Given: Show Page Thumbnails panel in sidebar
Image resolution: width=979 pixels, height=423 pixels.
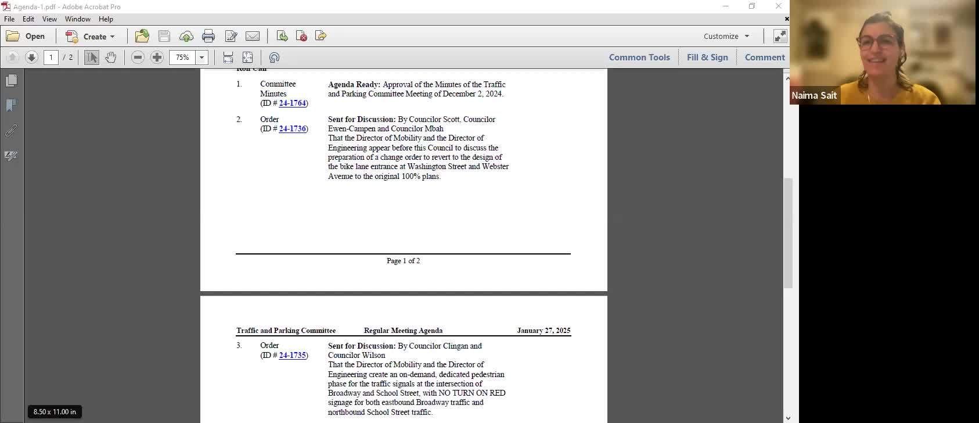Looking at the screenshot, I should tap(11, 80).
